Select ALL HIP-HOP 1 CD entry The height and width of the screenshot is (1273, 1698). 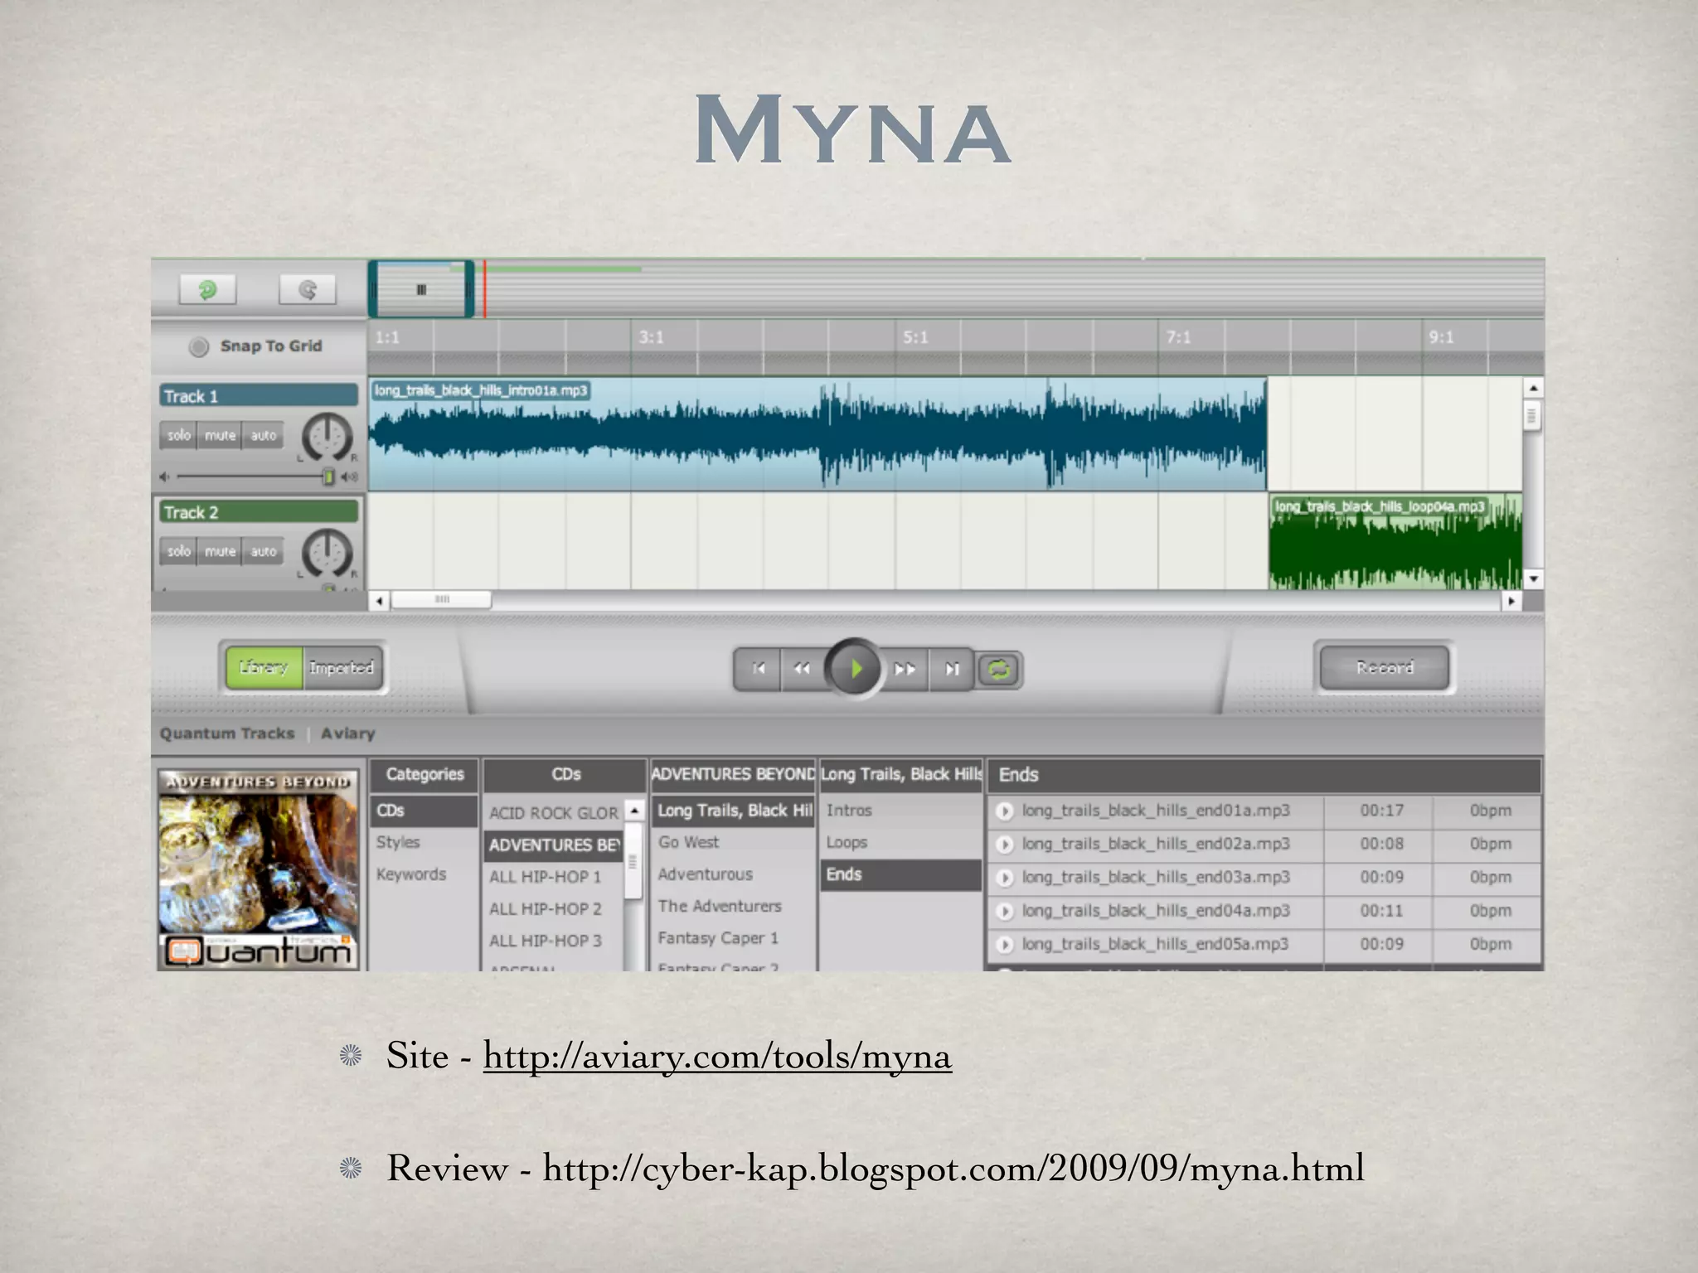(553, 877)
